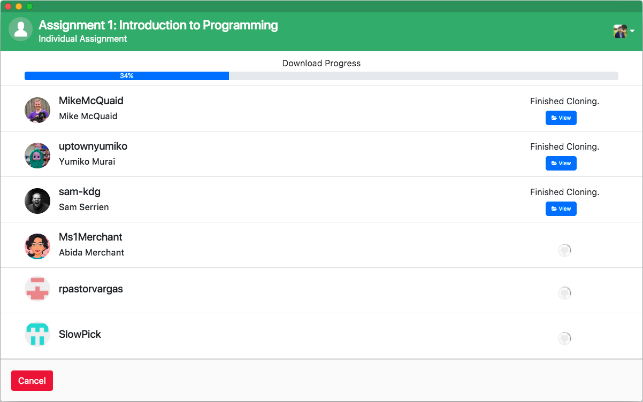View uptownyumiko's cloned repository
643x402 pixels.
pos(561,163)
